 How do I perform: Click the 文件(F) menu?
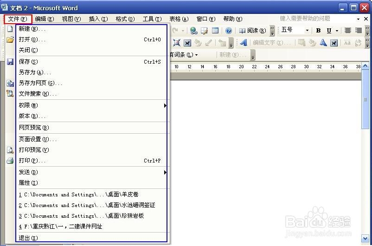[18, 19]
